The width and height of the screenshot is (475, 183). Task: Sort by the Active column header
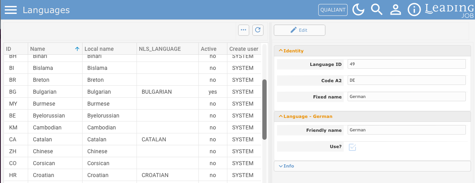click(x=213, y=49)
